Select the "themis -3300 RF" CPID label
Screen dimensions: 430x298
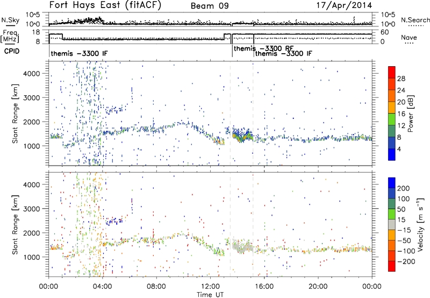[264, 48]
